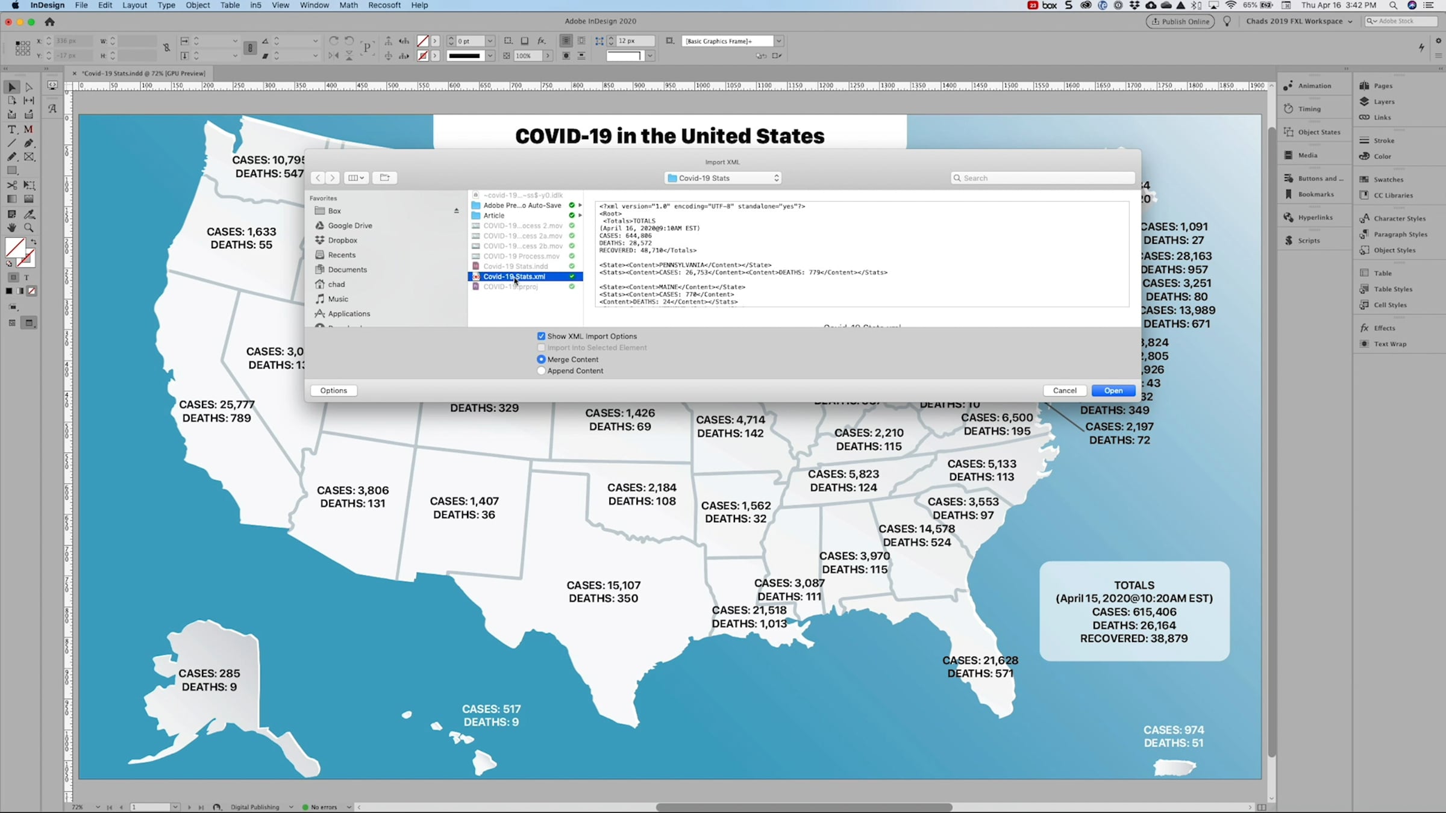Uncheck Show XML Import Options
The width and height of the screenshot is (1446, 813).
click(541, 336)
